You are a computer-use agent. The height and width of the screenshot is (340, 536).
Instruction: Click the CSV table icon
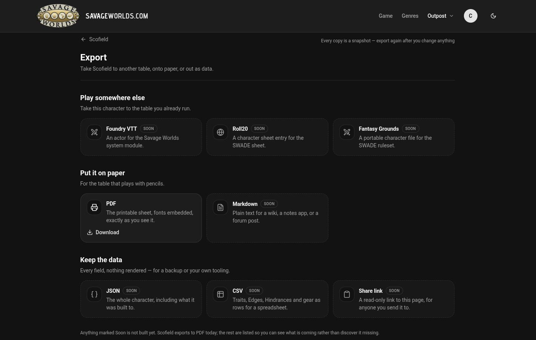(x=220, y=294)
